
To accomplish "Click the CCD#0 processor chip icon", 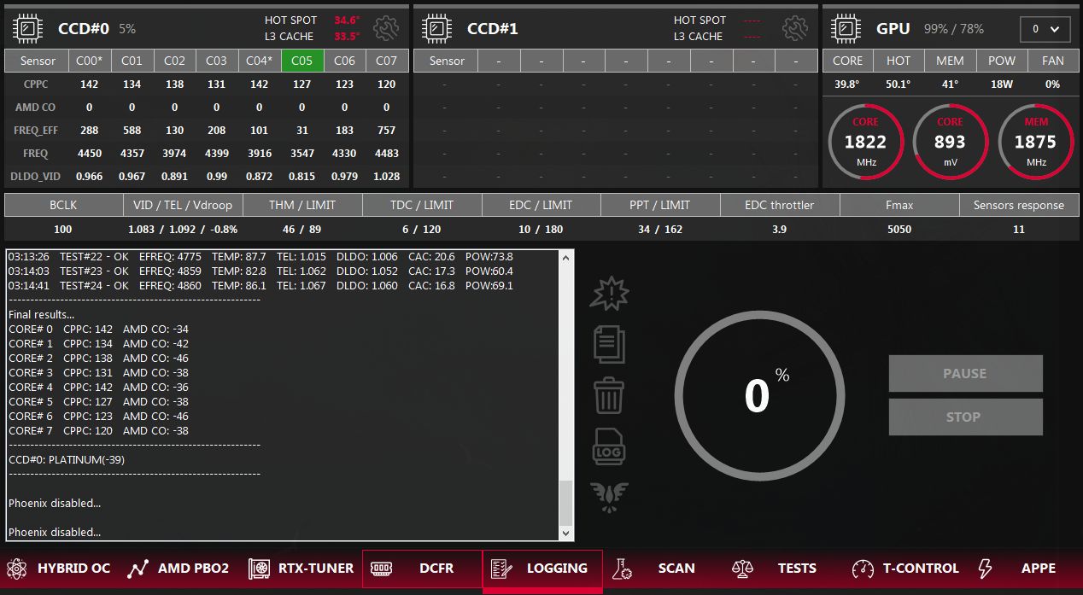I will click(28, 29).
